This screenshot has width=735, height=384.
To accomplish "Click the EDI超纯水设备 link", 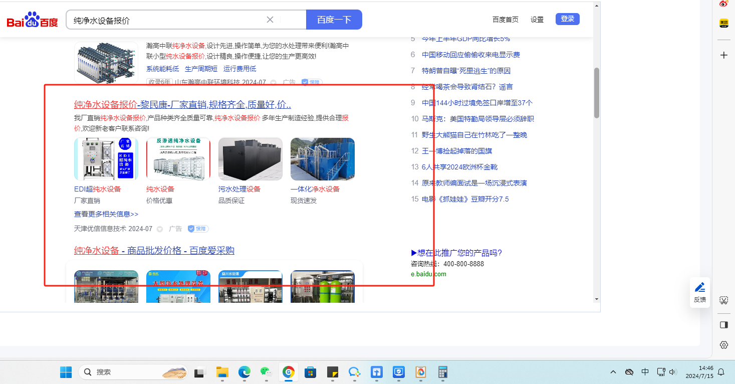I will (98, 189).
